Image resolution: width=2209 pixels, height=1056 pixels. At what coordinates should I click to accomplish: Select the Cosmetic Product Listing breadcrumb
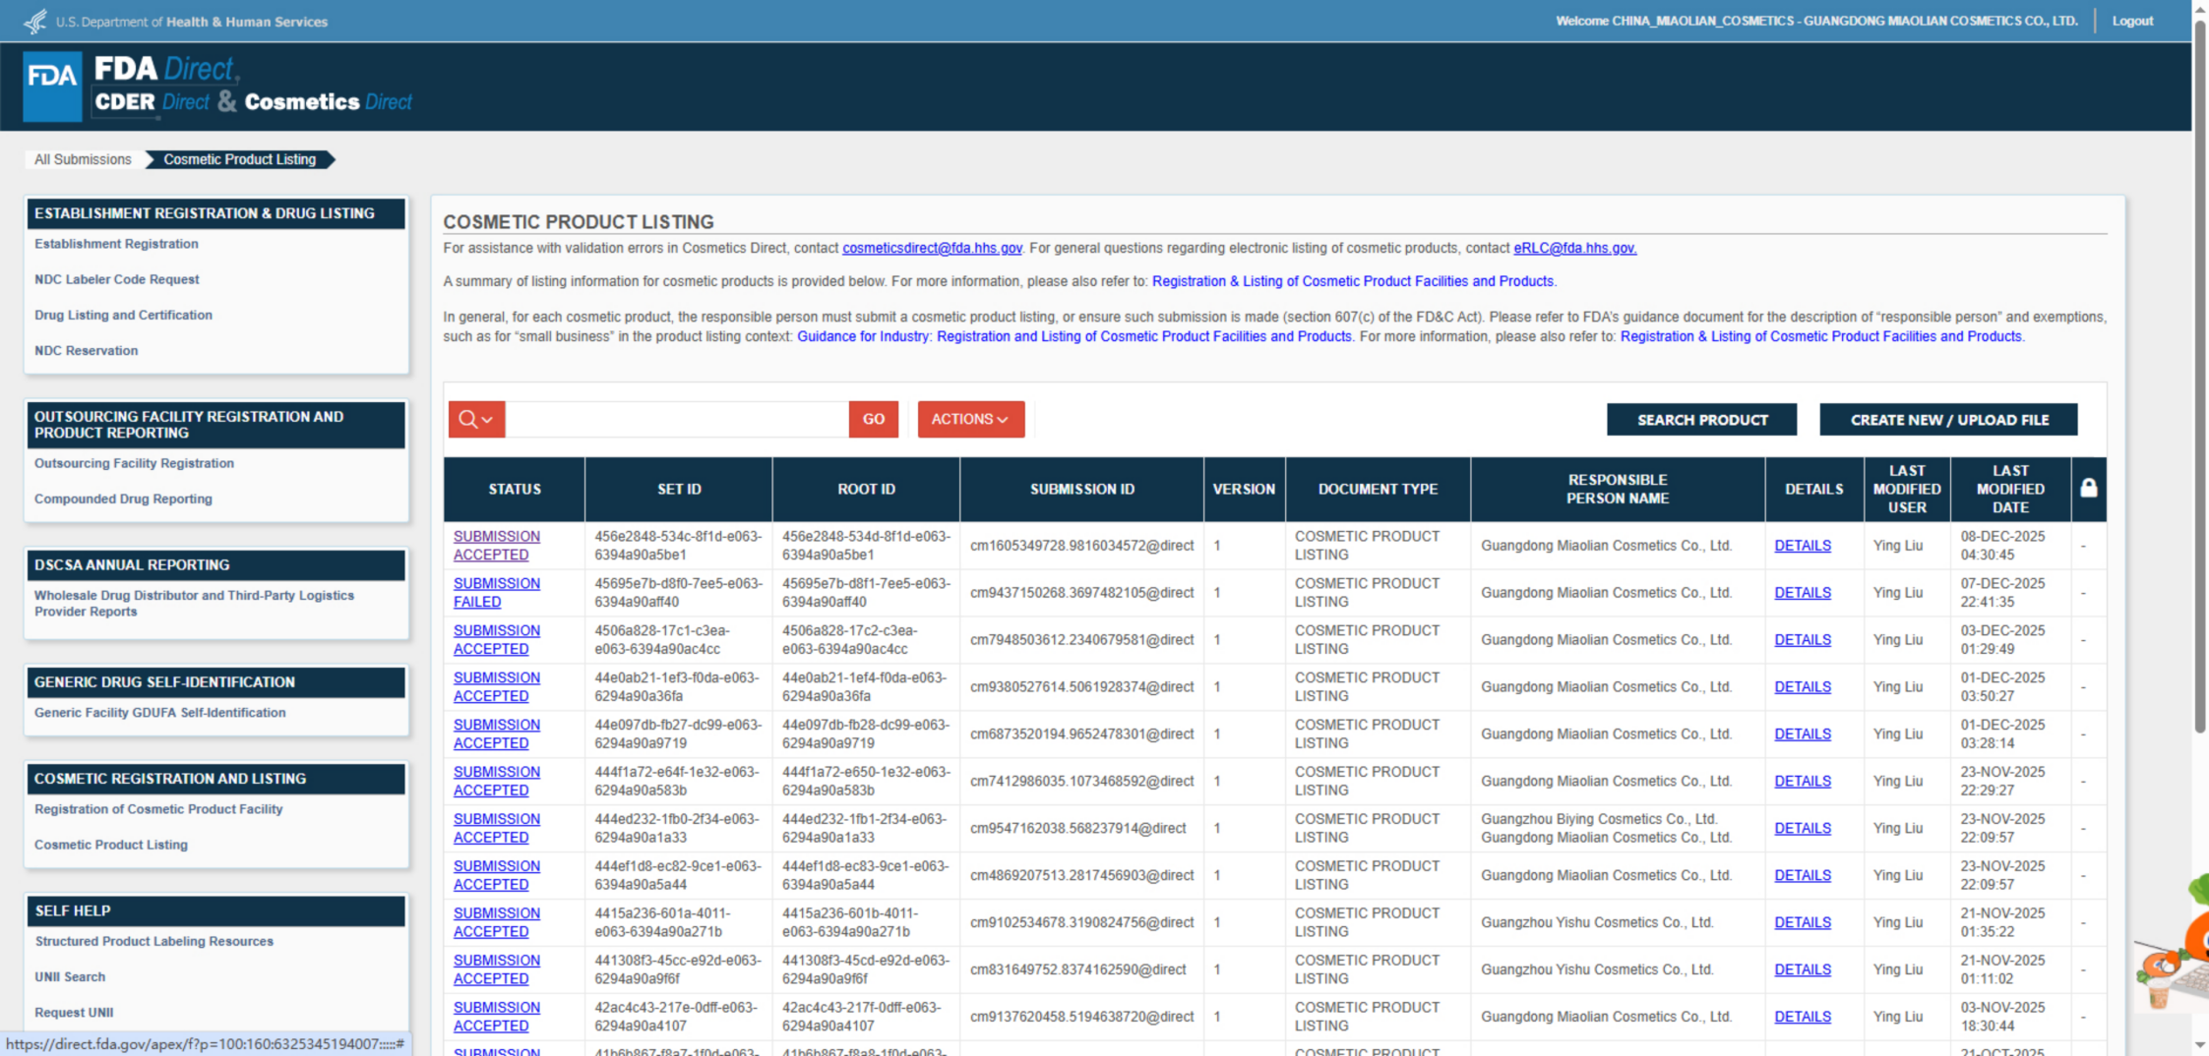point(239,159)
